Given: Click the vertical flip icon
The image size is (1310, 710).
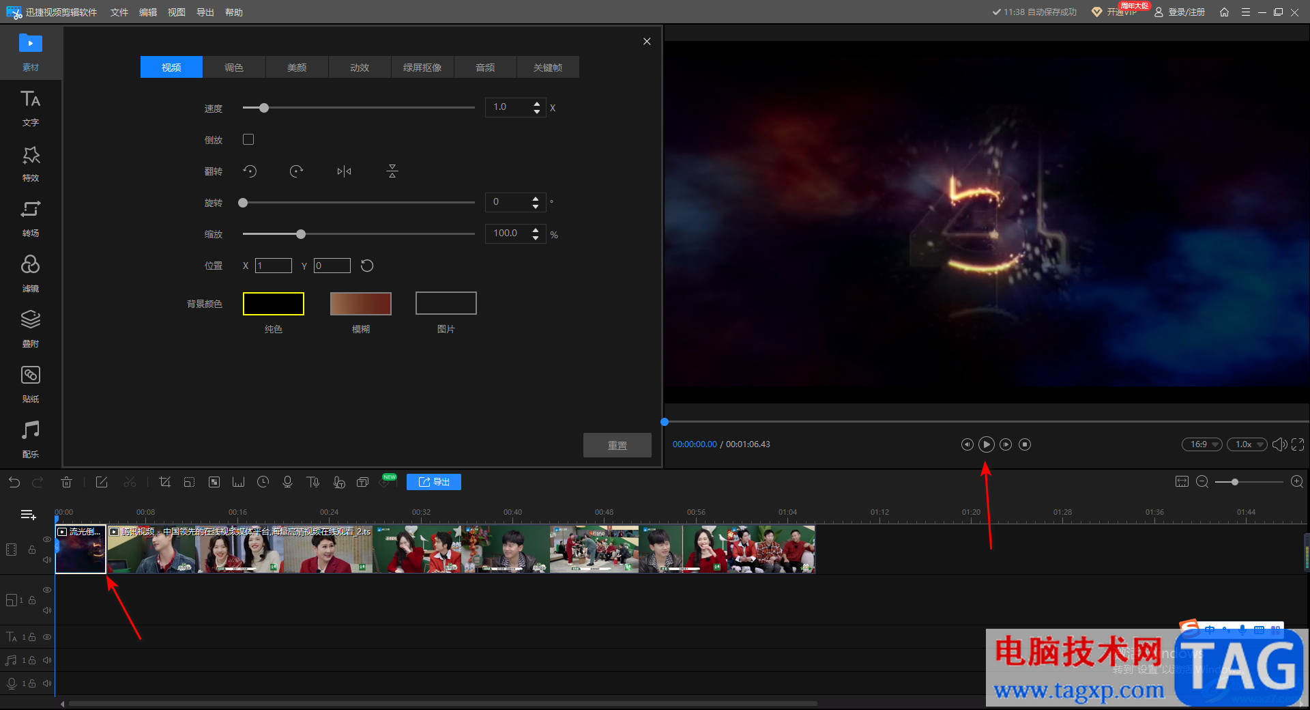Looking at the screenshot, I should pos(392,171).
